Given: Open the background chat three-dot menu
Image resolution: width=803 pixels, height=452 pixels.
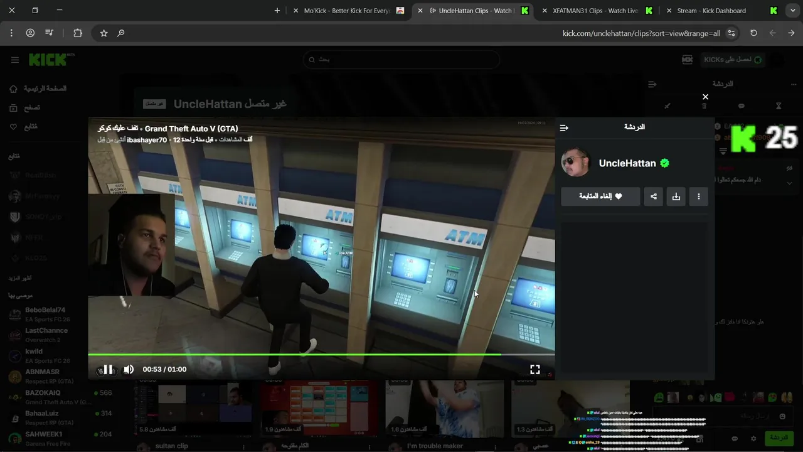Looking at the screenshot, I should point(794,84).
